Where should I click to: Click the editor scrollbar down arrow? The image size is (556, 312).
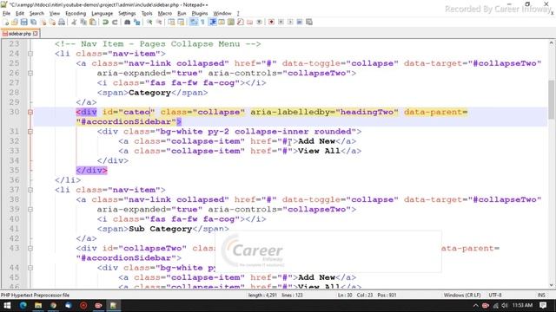[552, 285]
